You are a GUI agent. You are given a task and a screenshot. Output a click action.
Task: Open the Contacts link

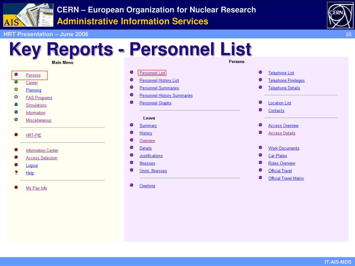pyautogui.click(x=276, y=110)
